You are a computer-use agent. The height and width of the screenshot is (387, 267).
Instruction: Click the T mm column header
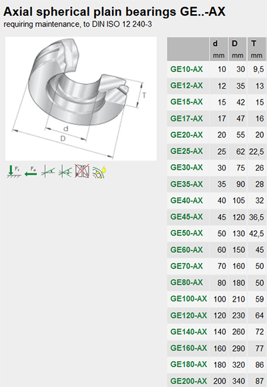point(256,49)
